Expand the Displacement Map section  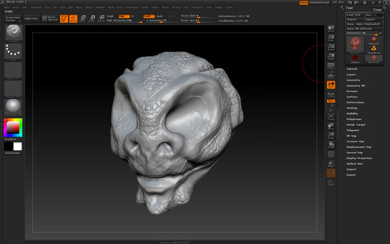point(359,147)
